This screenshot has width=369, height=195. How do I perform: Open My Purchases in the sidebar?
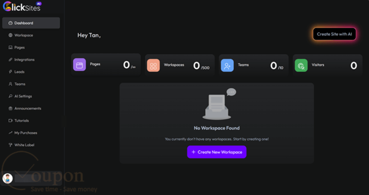tap(31, 133)
